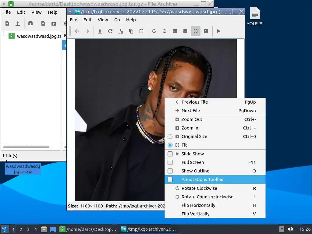Image resolution: width=312 pixels, height=234 pixels.
Task: Toggle the Fit to window toolbar icon
Action: 195,31
